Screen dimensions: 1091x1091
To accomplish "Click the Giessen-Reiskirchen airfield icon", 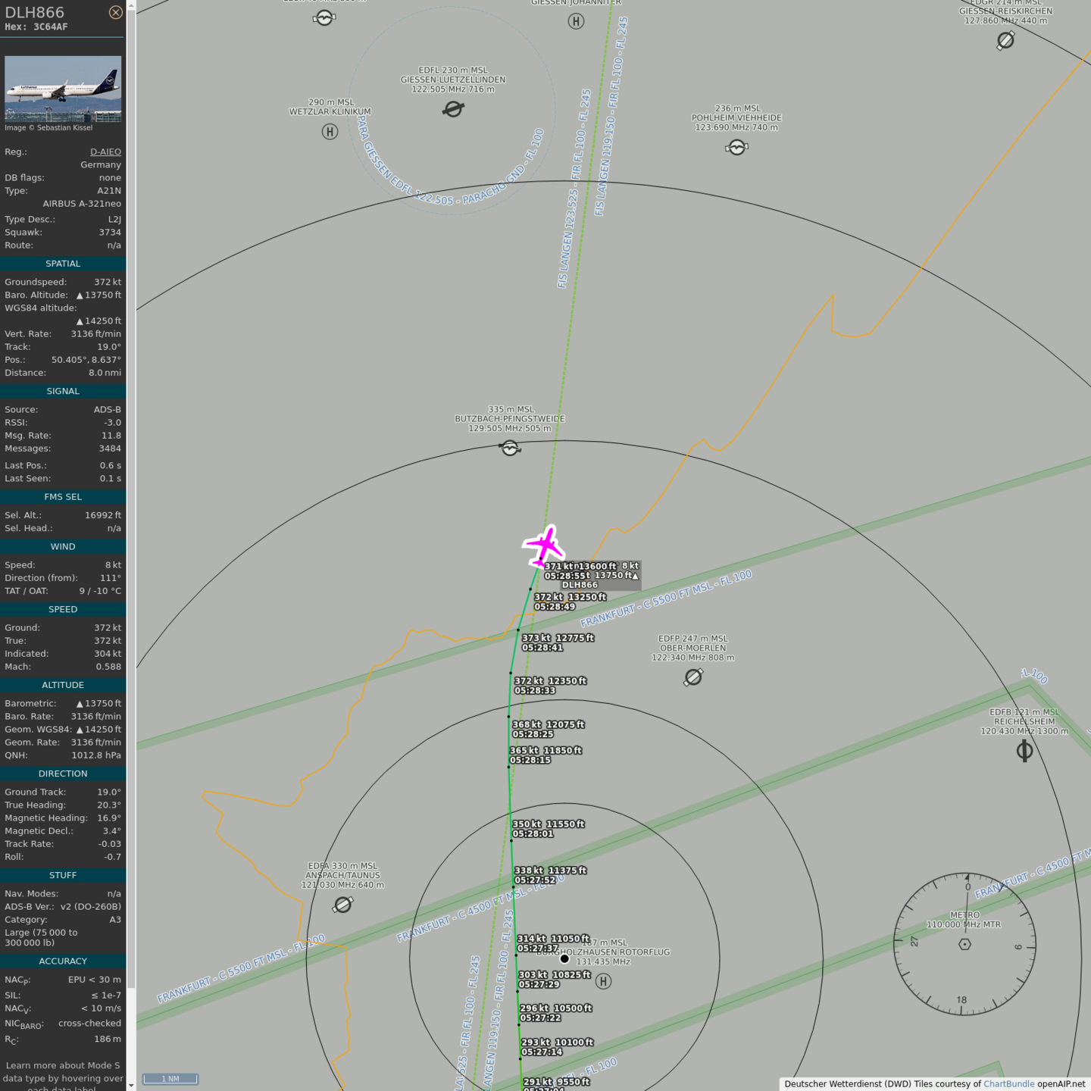I will point(1005,40).
